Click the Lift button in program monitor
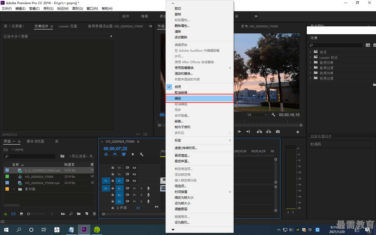The image size is (376, 235). 259,132
